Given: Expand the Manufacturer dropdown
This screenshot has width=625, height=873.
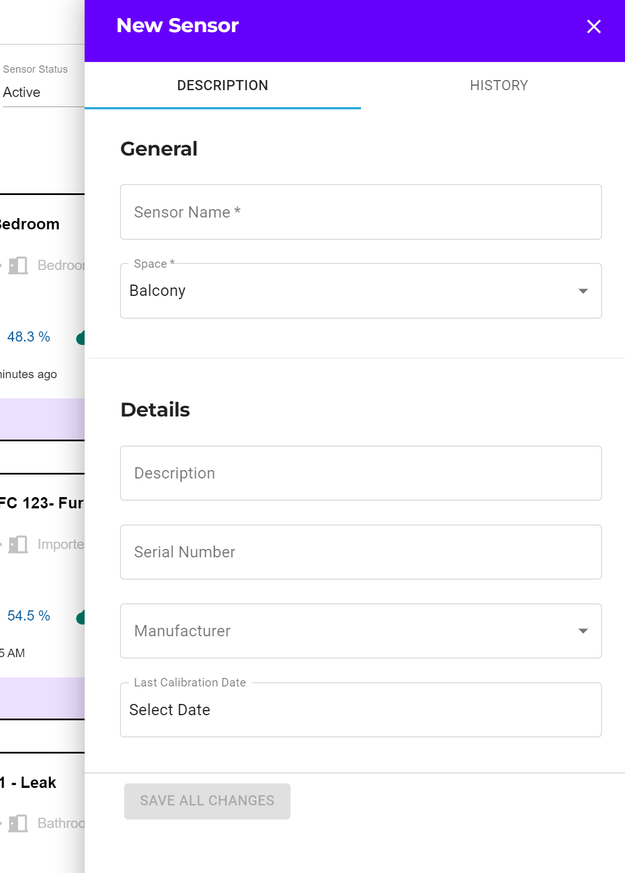Looking at the screenshot, I should pyautogui.click(x=361, y=631).
